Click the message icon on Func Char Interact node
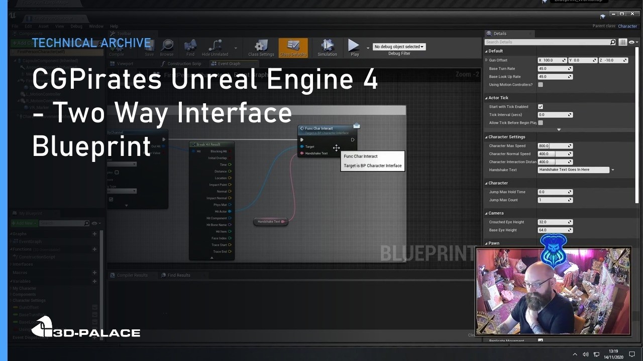The height and width of the screenshot is (361, 643). 356,125
